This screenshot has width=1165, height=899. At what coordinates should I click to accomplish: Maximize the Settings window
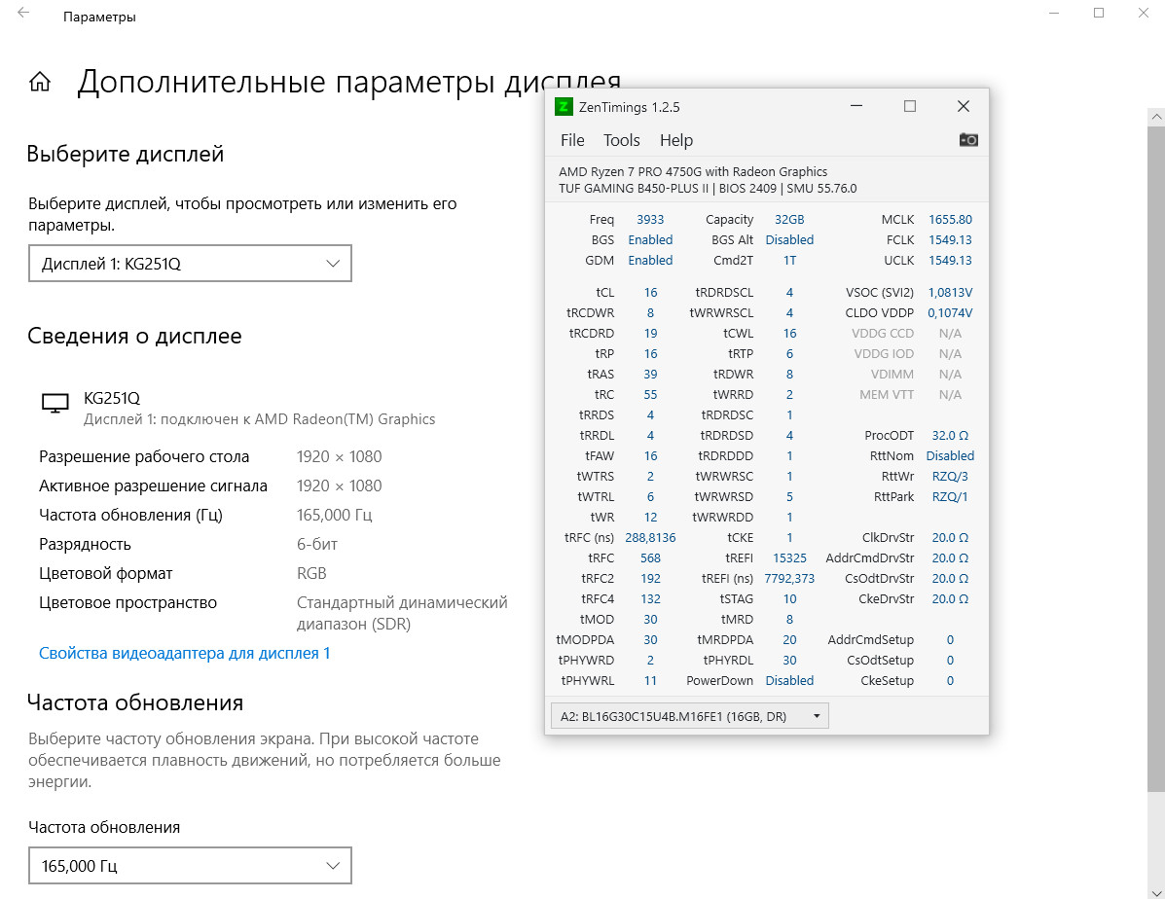click(1099, 13)
